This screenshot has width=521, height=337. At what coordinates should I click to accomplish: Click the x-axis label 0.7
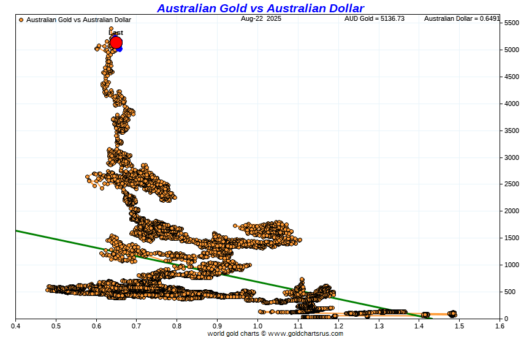(137, 326)
